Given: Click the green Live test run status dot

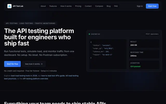Looking at the screenshot, I should pos(89,34).
